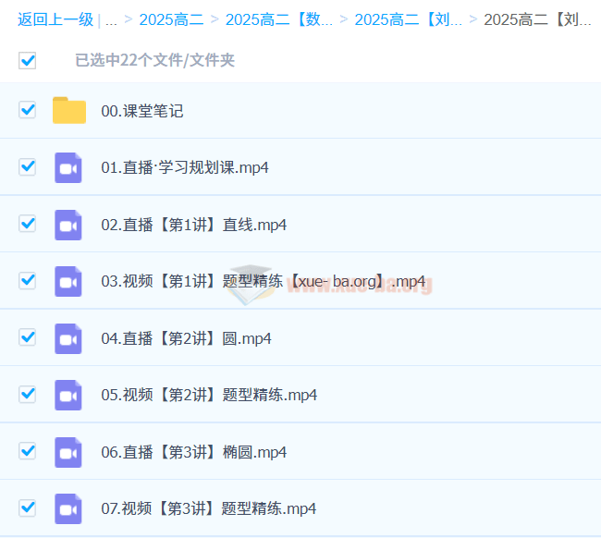The width and height of the screenshot is (601, 538).
Task: Expand the collapsed "..." breadcrumb path
Action: point(111,19)
